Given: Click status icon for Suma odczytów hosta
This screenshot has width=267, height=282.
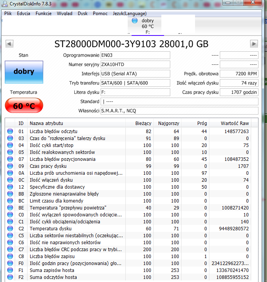Looking at the screenshot, I should [10, 277].
